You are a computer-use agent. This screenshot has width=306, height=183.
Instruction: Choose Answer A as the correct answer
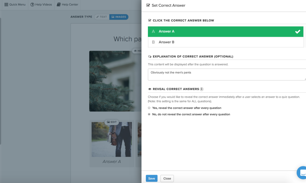(226, 32)
